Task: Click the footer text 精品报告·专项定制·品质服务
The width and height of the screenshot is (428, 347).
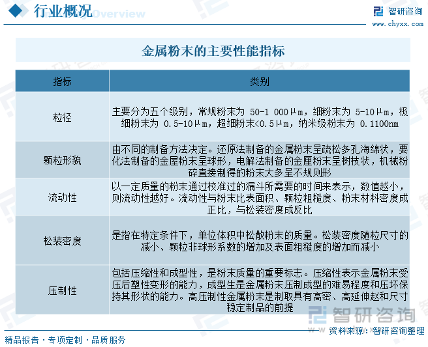Action: point(65,340)
